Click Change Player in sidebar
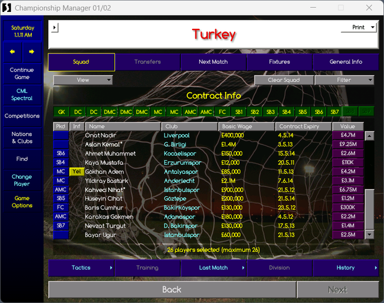 [22, 180]
